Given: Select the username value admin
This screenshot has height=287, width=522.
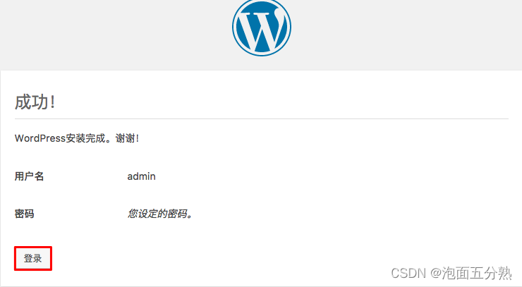Looking at the screenshot, I should (x=142, y=176).
